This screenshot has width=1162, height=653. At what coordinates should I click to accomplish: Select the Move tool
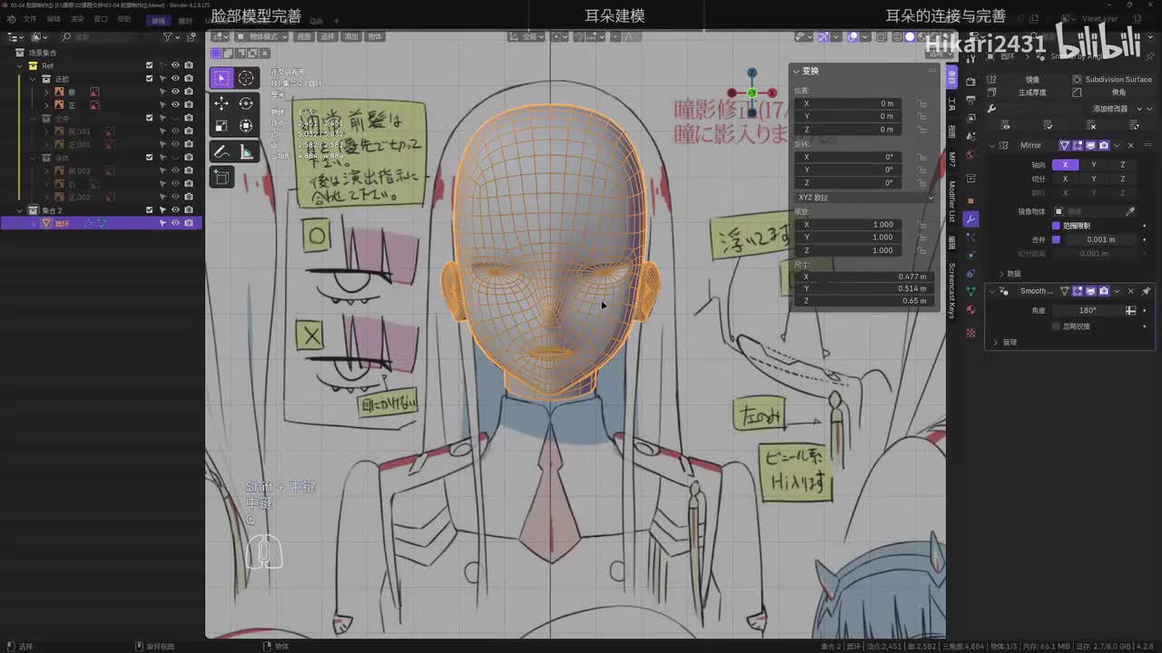click(x=222, y=103)
